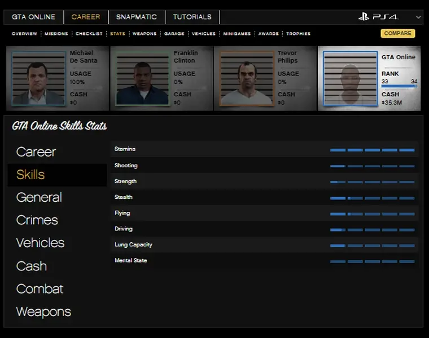This screenshot has height=338, width=429.
Task: Select the GTA Online character card
Action: pyautogui.click(x=369, y=78)
